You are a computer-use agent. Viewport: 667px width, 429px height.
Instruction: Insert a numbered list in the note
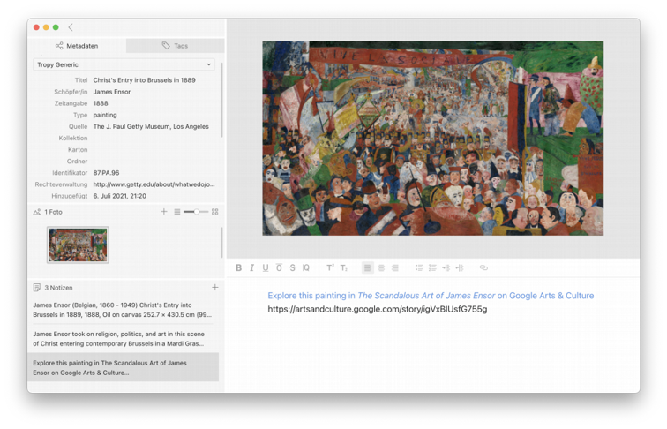[432, 267]
